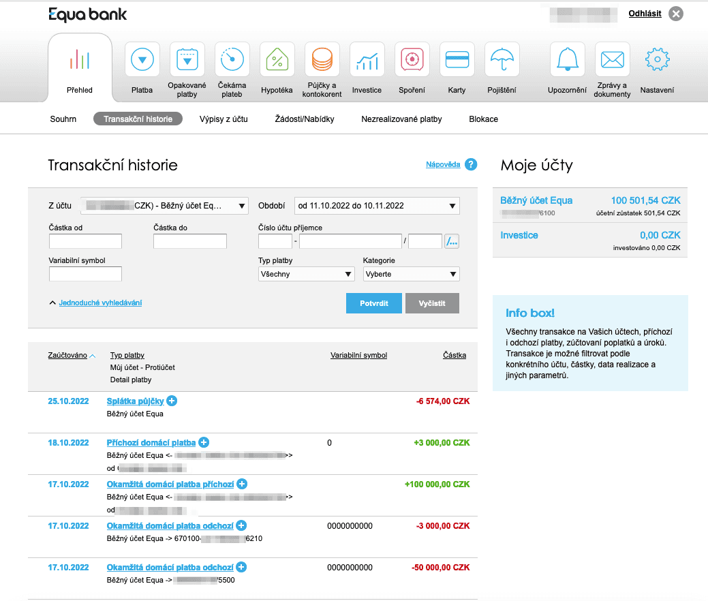Click the Odhlásit logout link
Screen dimensions: 708x601
coord(645,14)
